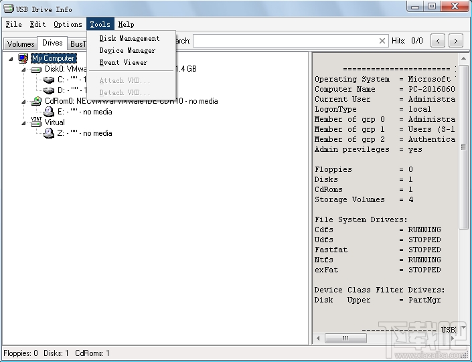Select the 'Z: - "" - no media' row
The width and height of the screenshot is (472, 362).
tap(84, 133)
